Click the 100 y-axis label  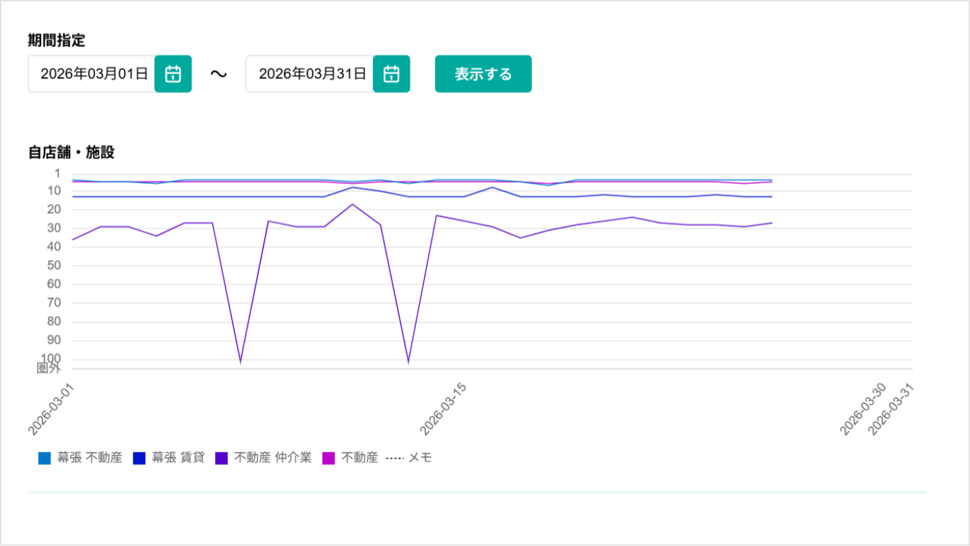click(51, 359)
